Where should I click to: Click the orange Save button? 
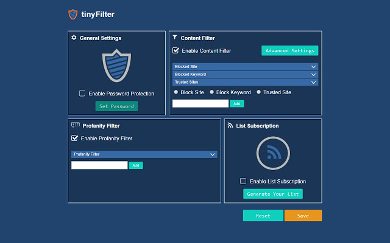(303, 216)
